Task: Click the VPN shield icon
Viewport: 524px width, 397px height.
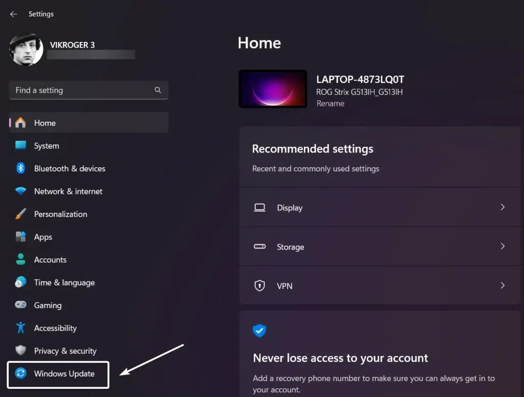Action: 259,285
